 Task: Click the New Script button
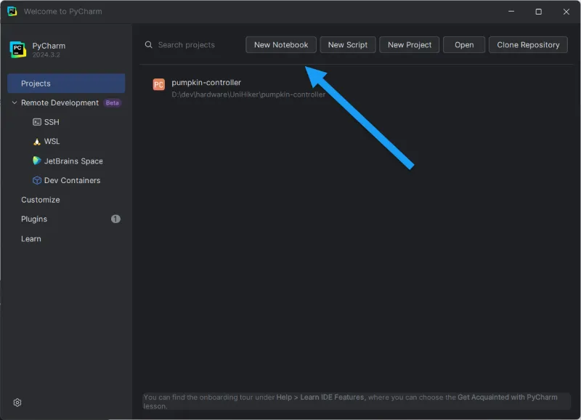pyautogui.click(x=348, y=45)
